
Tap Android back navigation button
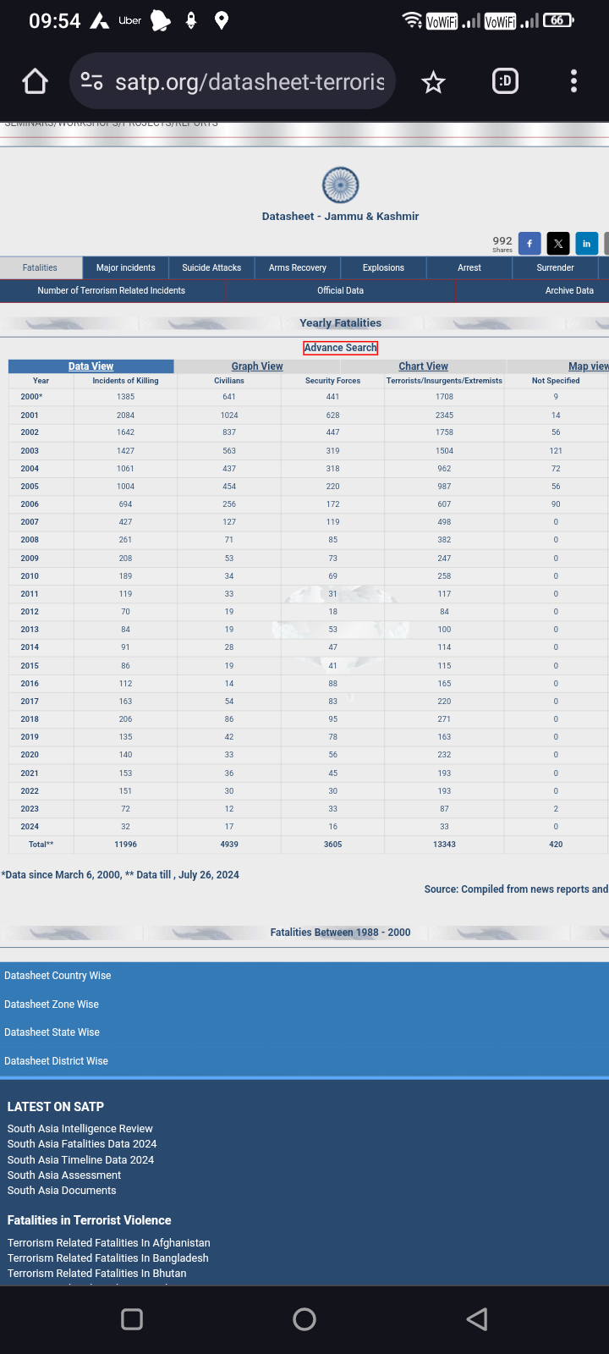pos(477,1318)
